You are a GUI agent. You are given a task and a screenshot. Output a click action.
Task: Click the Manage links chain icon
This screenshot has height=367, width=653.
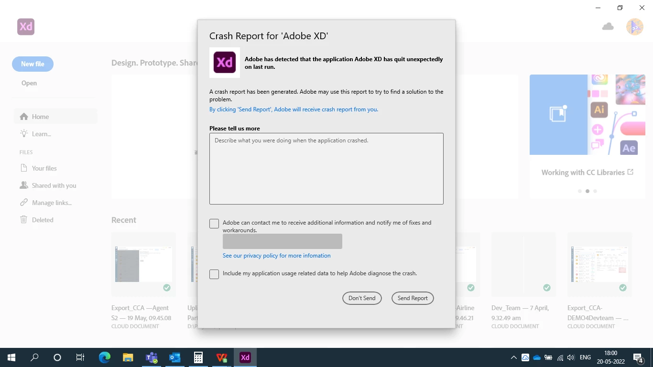click(24, 203)
